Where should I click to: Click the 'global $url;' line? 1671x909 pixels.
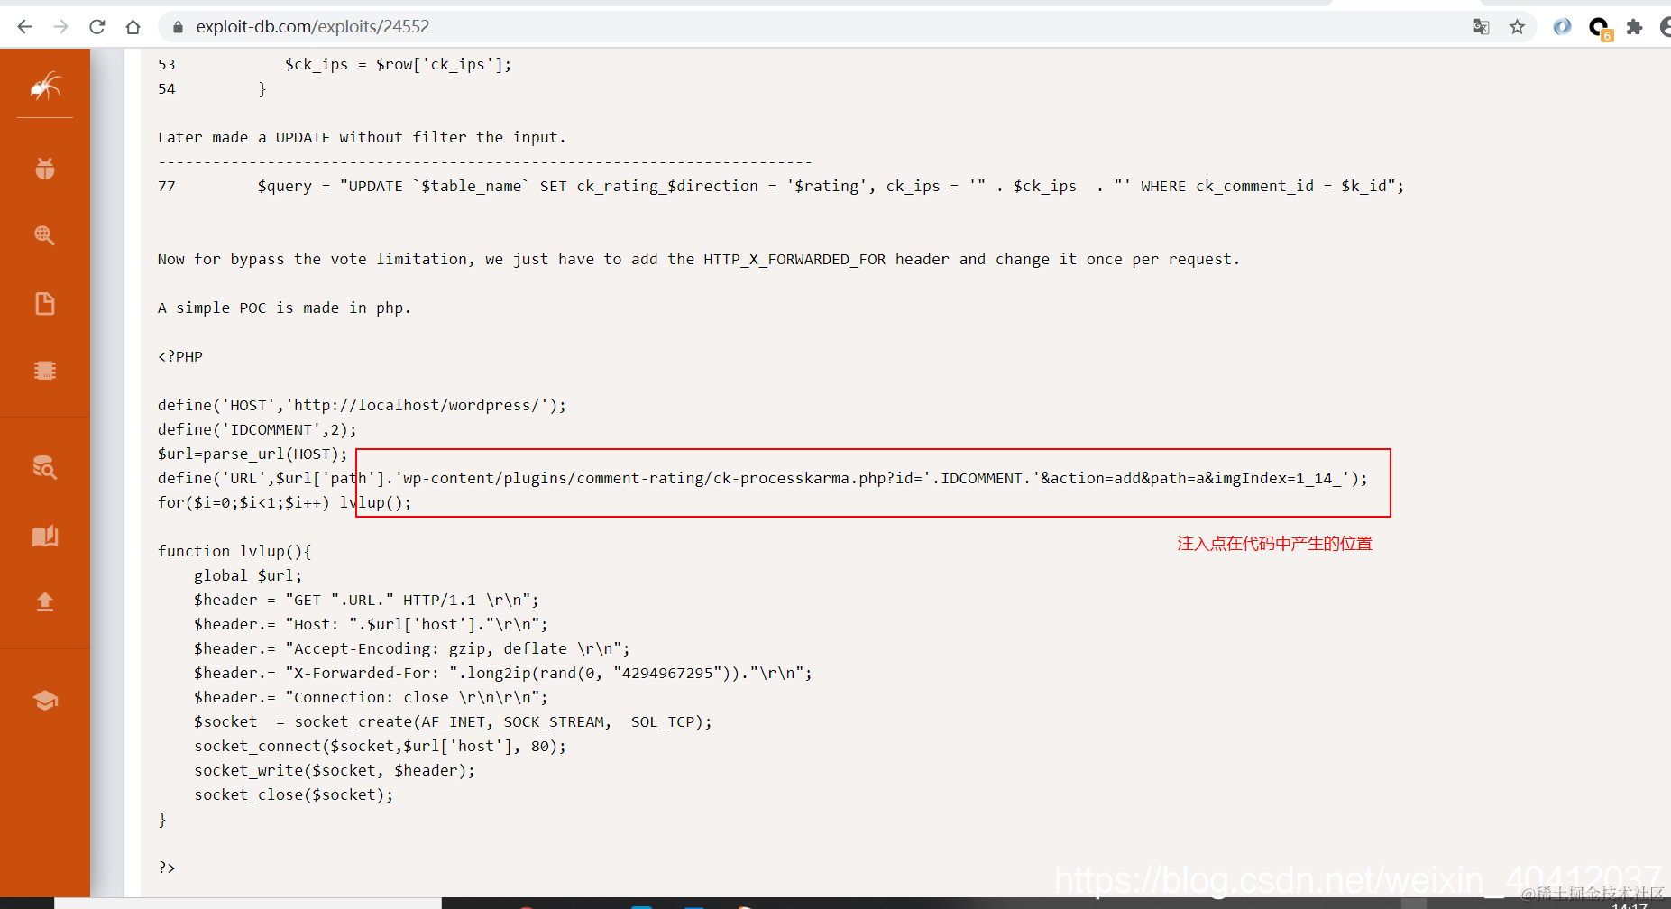pyautogui.click(x=248, y=575)
